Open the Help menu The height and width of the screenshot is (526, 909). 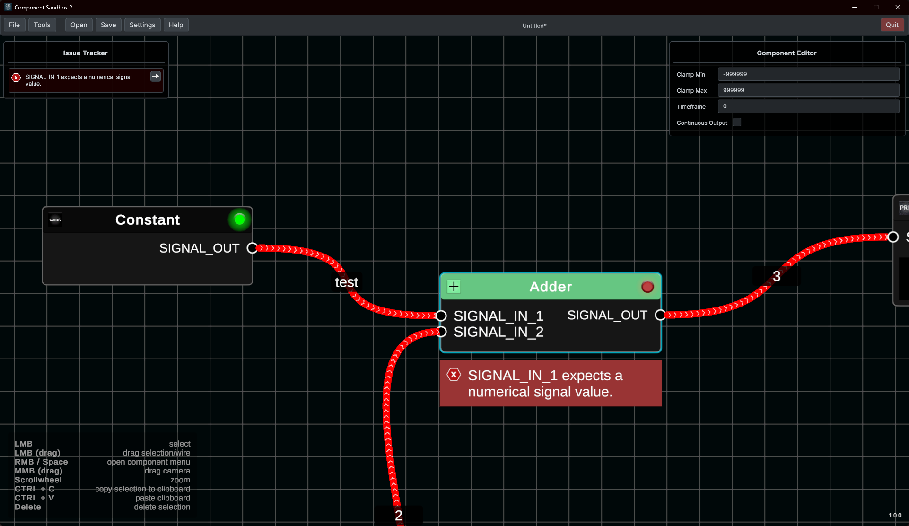[x=175, y=25]
